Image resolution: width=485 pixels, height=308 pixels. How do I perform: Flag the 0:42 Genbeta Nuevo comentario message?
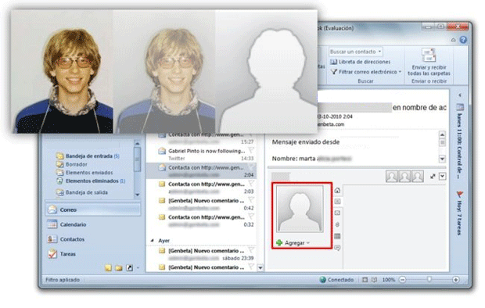pyautogui.click(x=251, y=200)
